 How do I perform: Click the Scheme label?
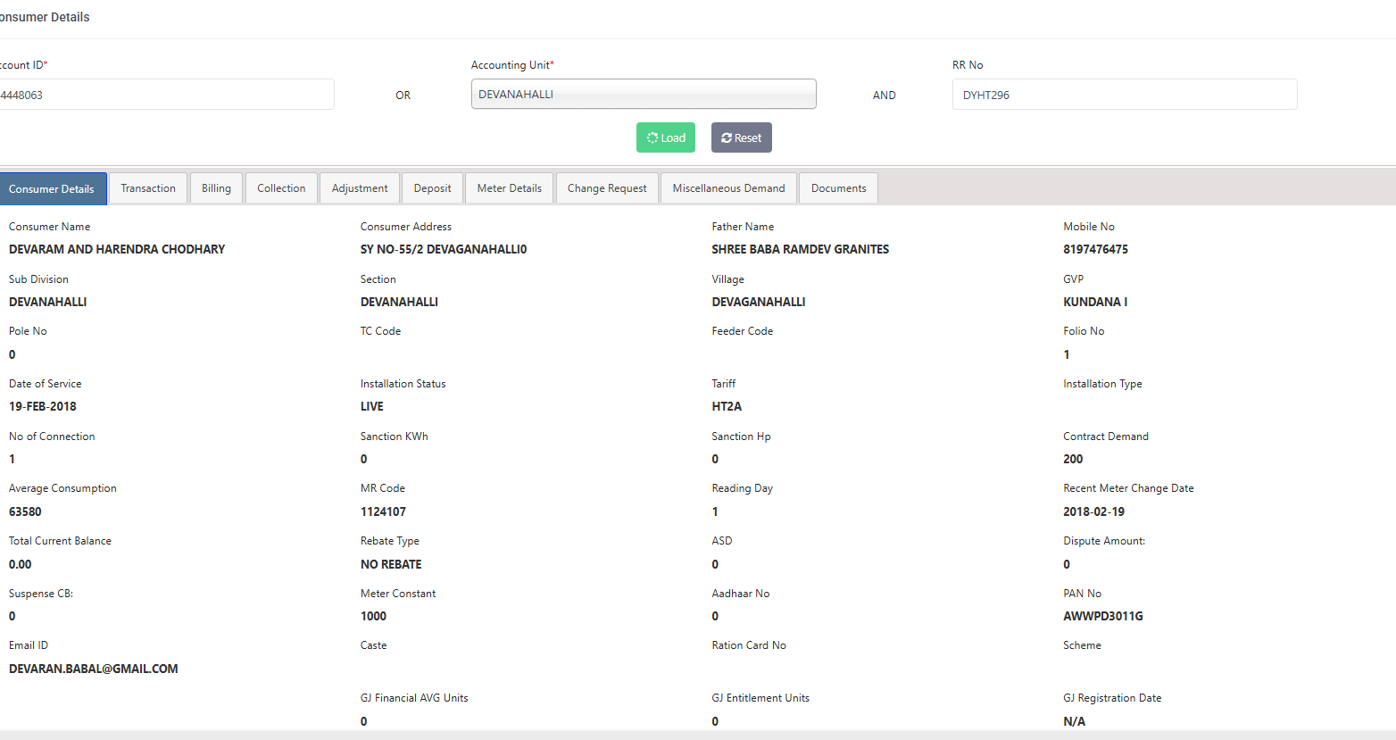click(x=1082, y=645)
